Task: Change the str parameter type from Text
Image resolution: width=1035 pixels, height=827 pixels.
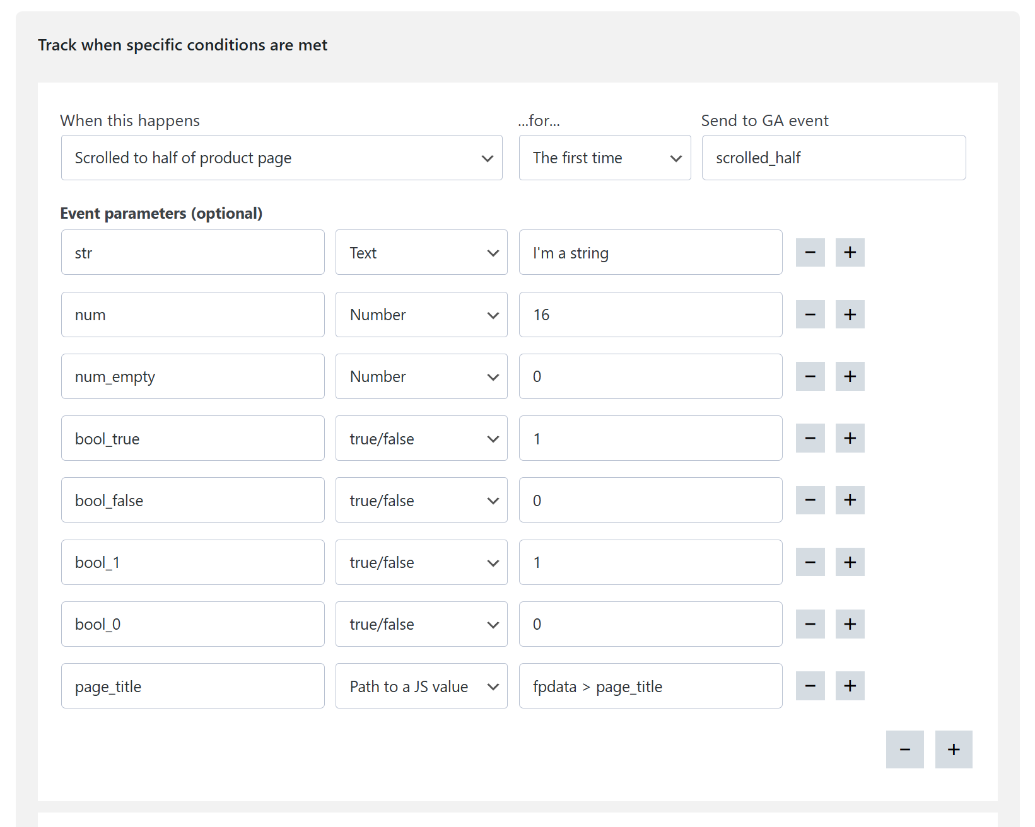Action: pos(421,252)
